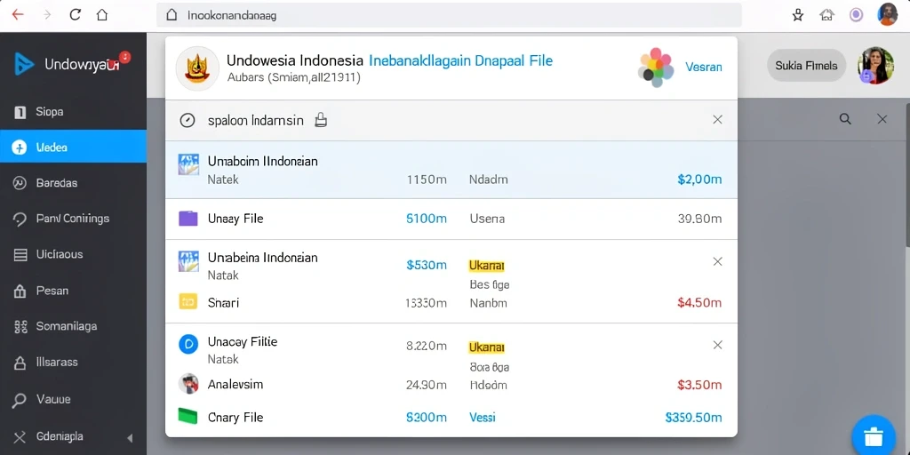The height and width of the screenshot is (455, 910).
Task: Click the 5100m value
Action: click(427, 219)
